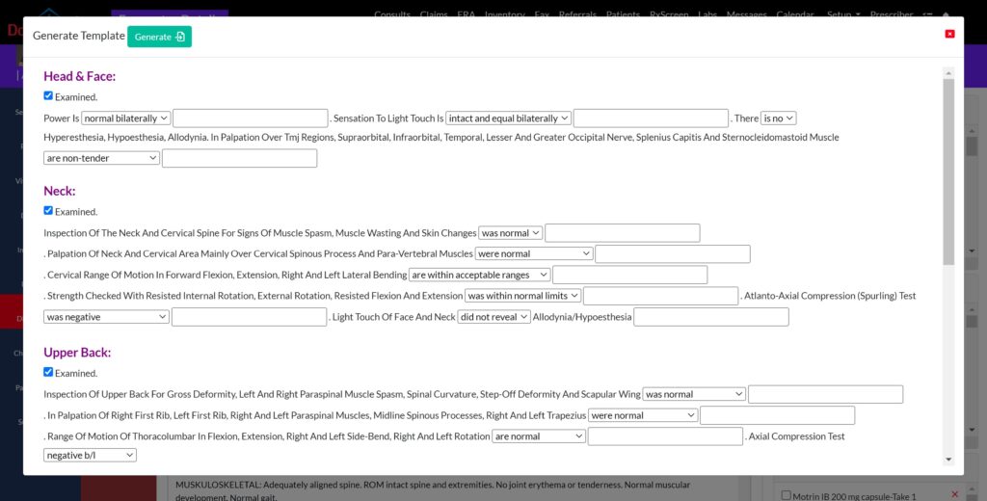Open Upper Back palpation 'were normal' dropdown
Screen dimensions: 987x501
point(643,415)
